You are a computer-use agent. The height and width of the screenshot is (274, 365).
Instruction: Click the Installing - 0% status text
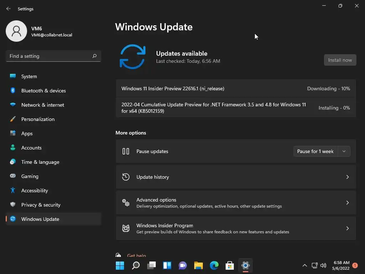pyautogui.click(x=334, y=108)
